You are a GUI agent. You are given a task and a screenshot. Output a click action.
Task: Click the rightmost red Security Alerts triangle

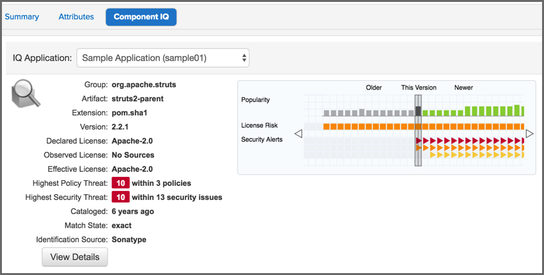pyautogui.click(x=518, y=140)
